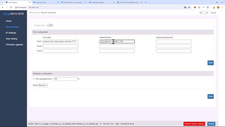Click the Pool2 address field

point(60,46)
